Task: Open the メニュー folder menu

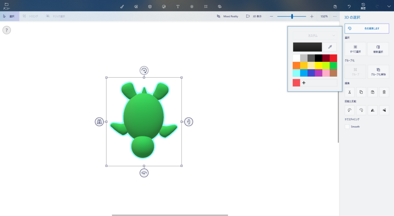Action: click(x=6, y=6)
